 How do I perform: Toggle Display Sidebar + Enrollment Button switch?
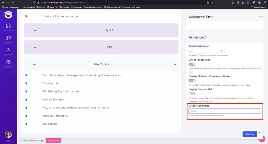192,80
